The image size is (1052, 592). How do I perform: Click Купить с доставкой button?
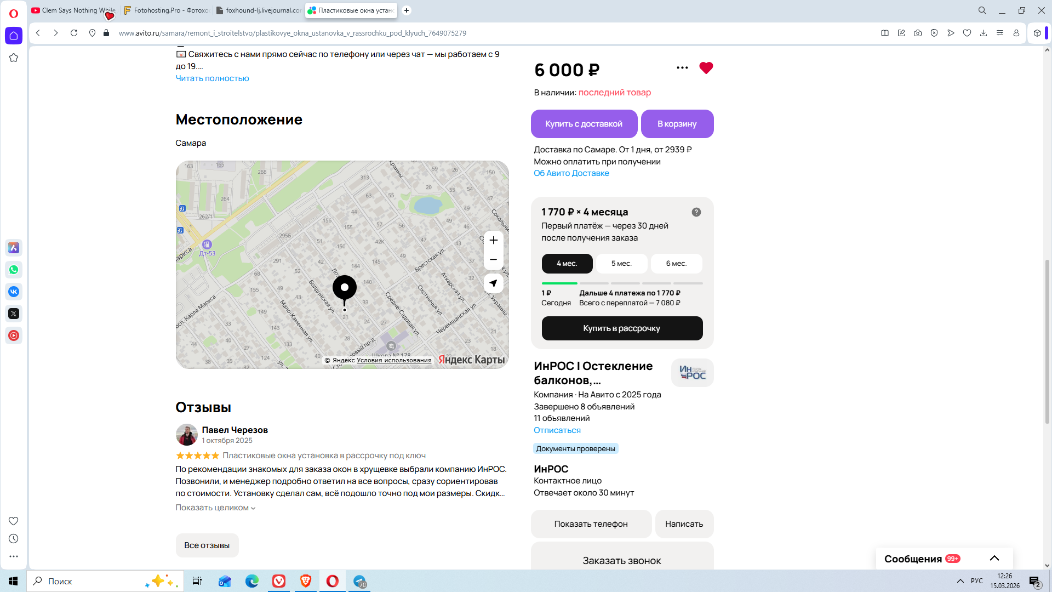[x=584, y=124]
